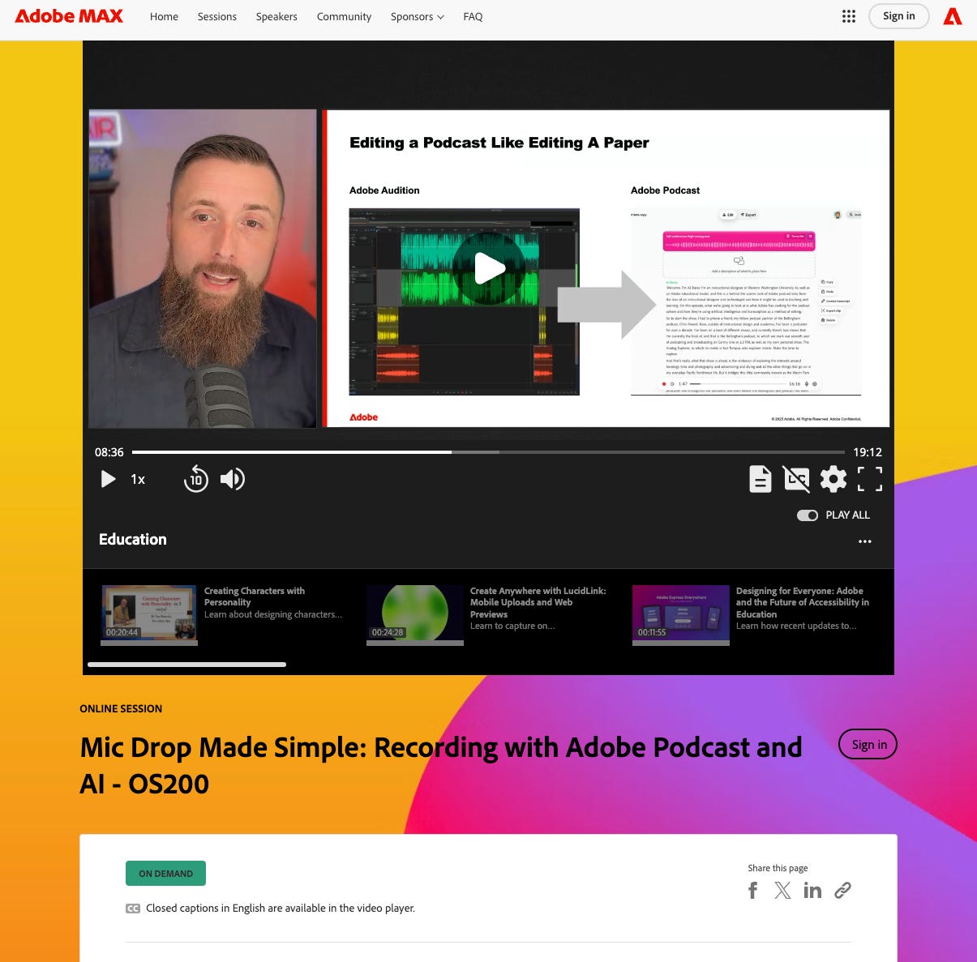The image size is (977, 962).
Task: Enter fullscreen mode
Action: tap(870, 479)
